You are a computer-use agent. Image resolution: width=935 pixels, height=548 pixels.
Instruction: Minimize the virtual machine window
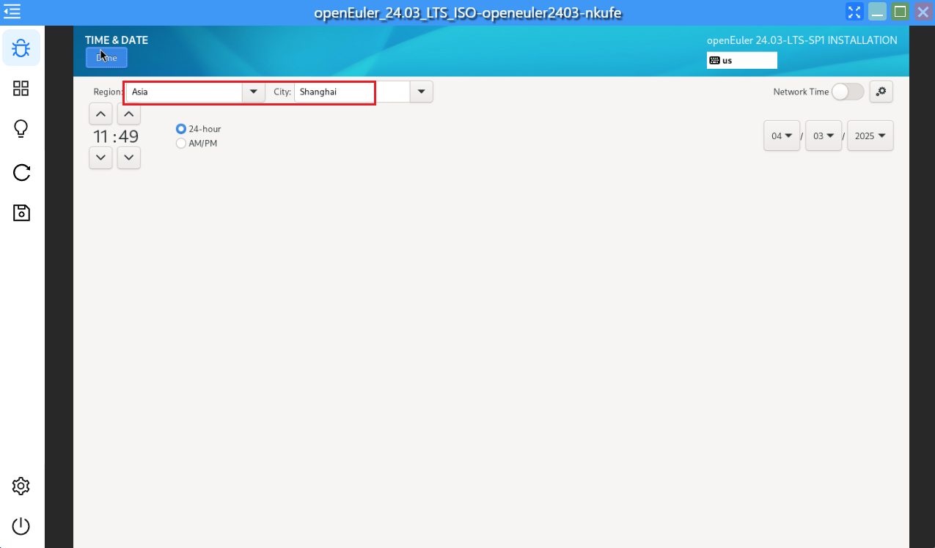pos(877,12)
